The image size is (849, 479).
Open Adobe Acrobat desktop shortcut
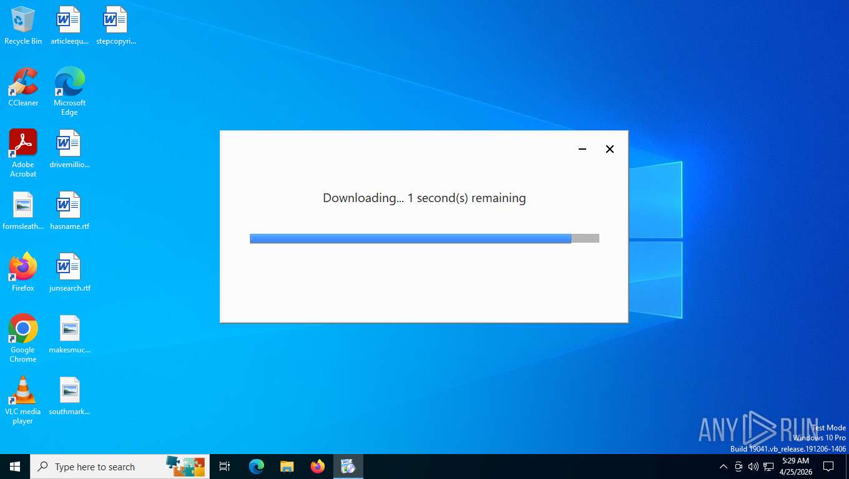23,153
